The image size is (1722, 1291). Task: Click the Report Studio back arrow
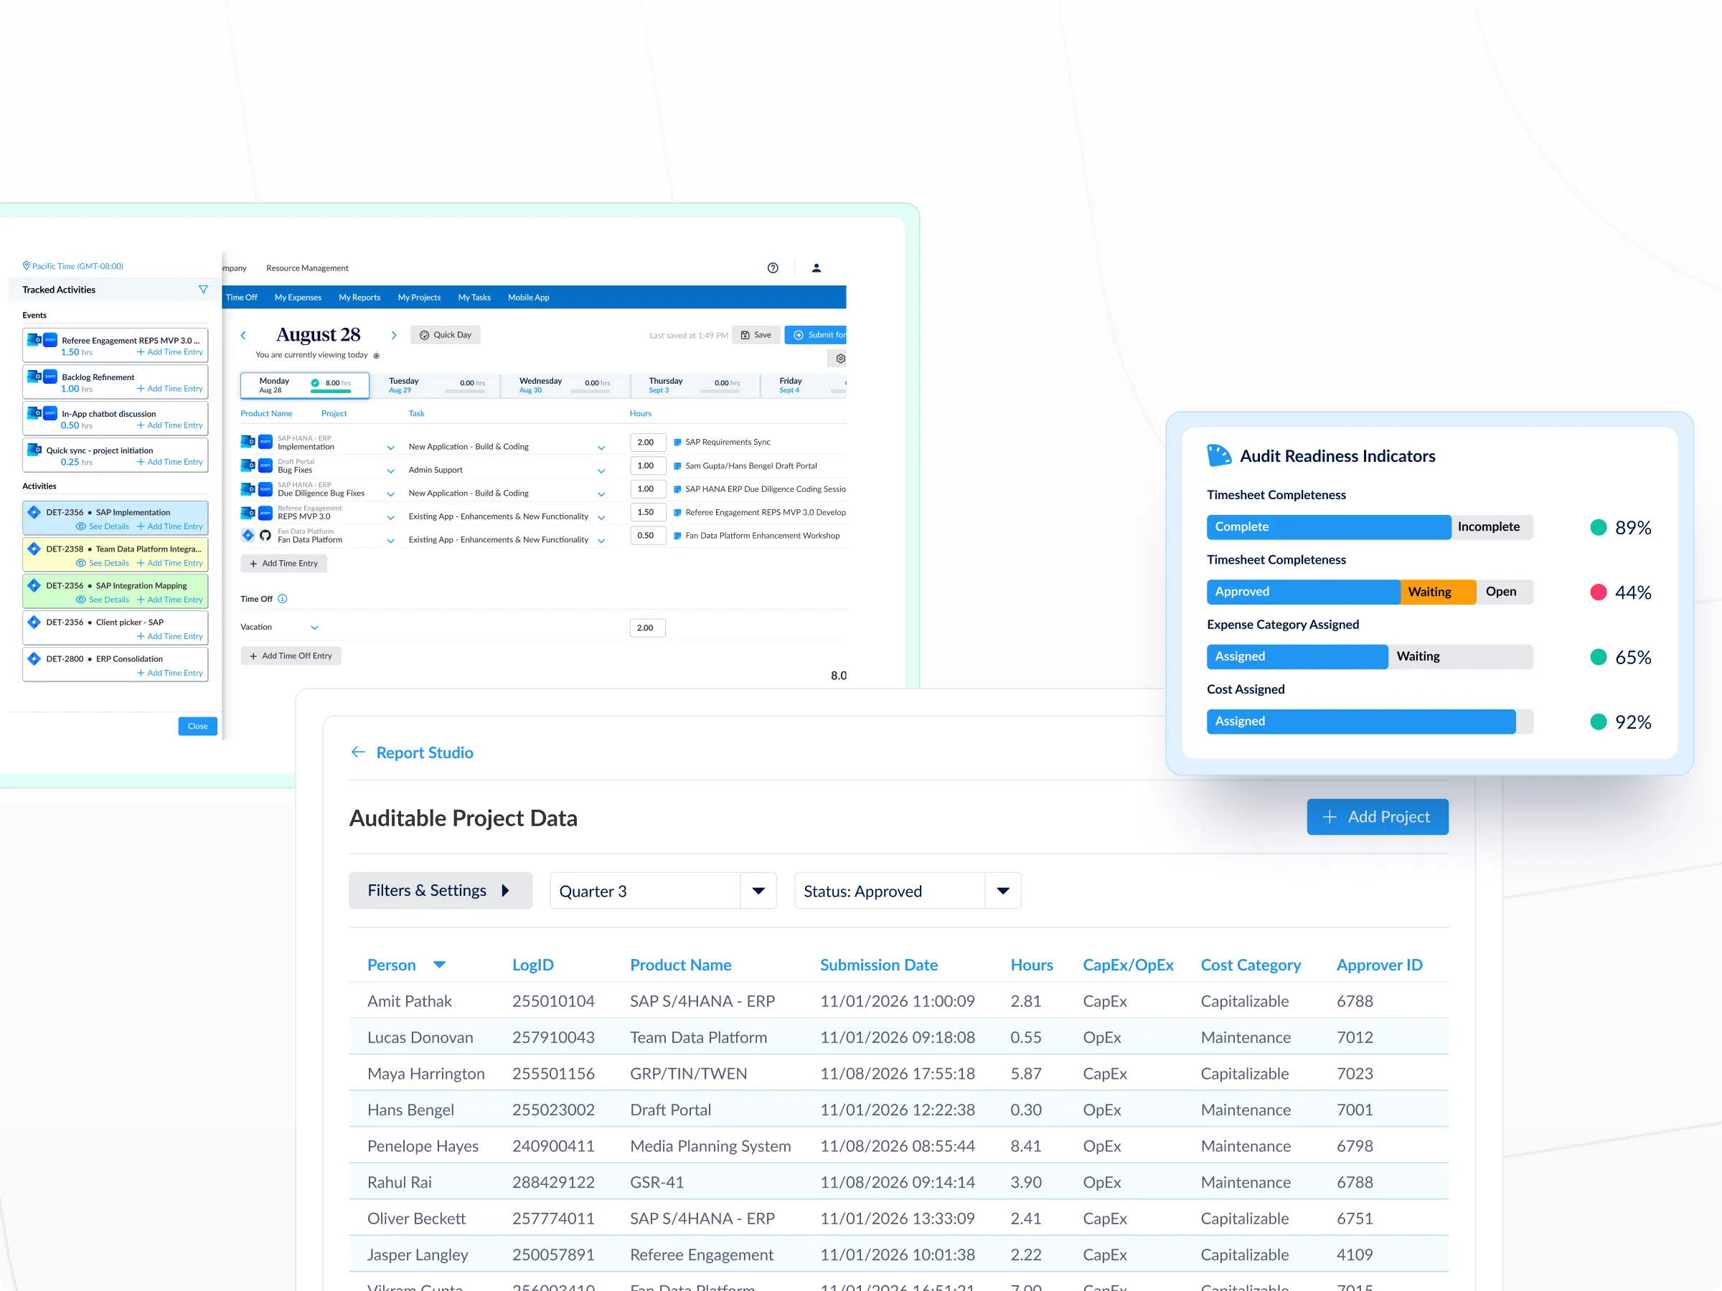click(358, 752)
